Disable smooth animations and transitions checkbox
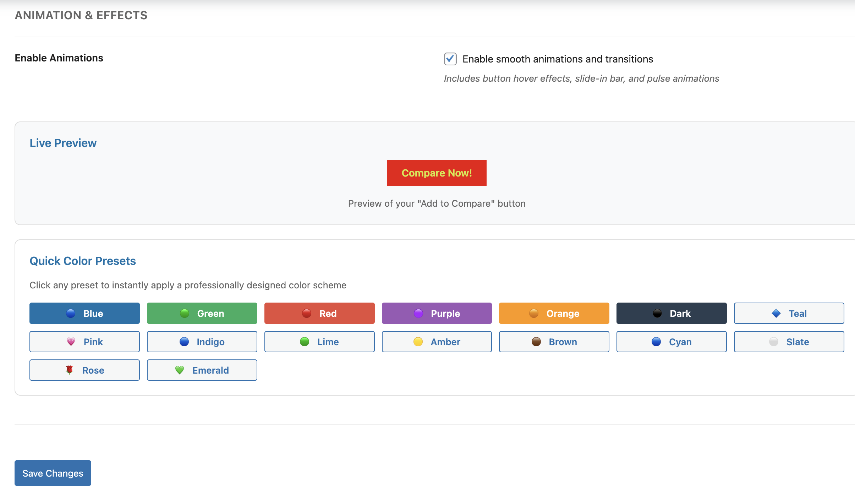This screenshot has height=494, width=855. 450,59
